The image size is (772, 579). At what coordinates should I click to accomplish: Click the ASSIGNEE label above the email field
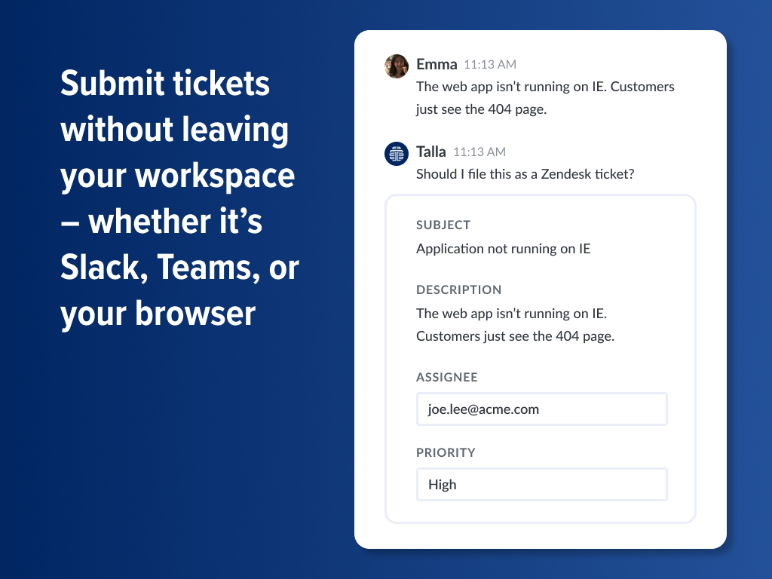pos(447,377)
